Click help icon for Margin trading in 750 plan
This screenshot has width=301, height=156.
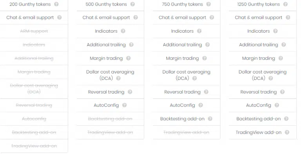(205, 58)
